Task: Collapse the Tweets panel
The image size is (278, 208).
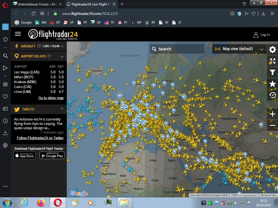Action: pyautogui.click(x=62, y=109)
